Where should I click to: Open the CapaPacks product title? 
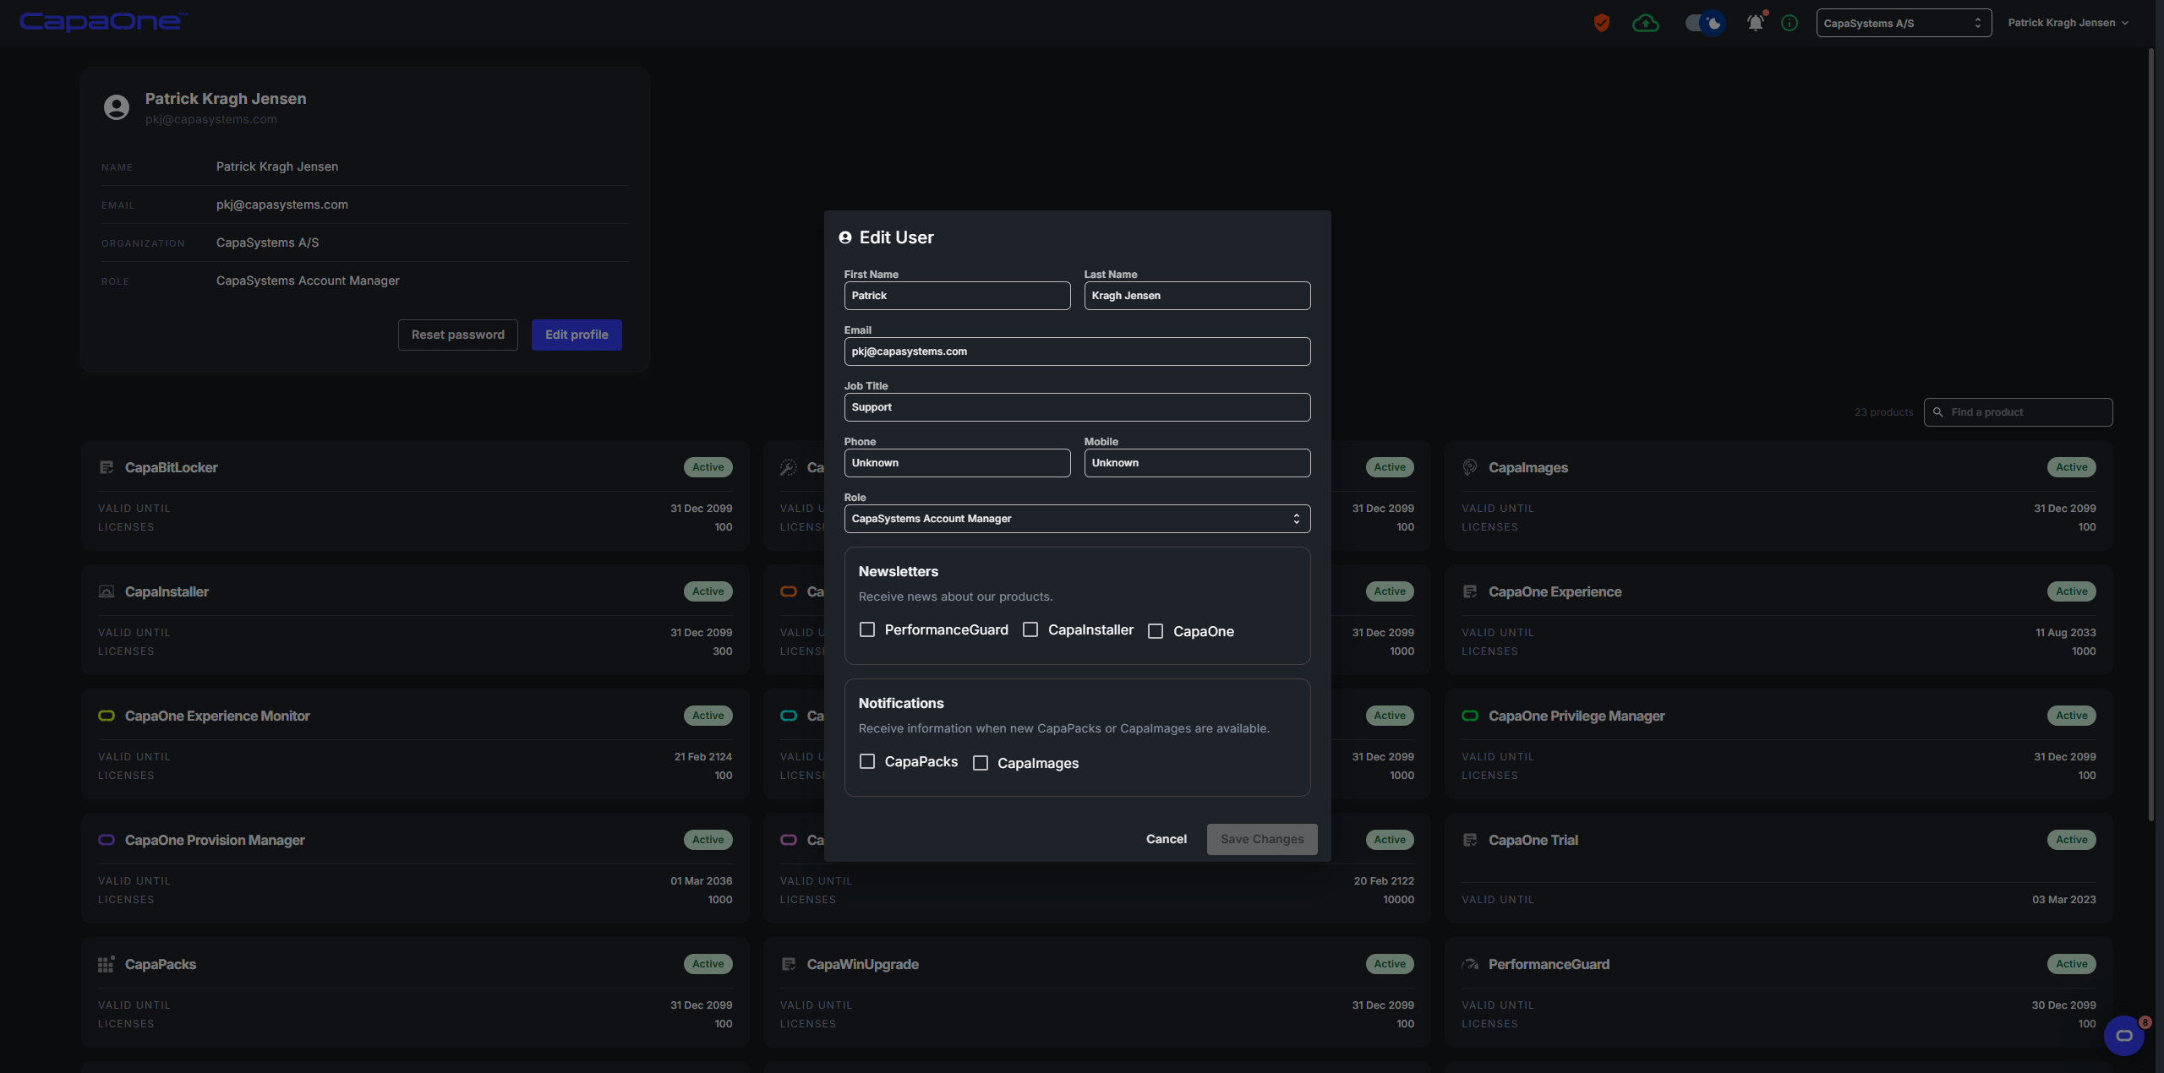point(161,964)
